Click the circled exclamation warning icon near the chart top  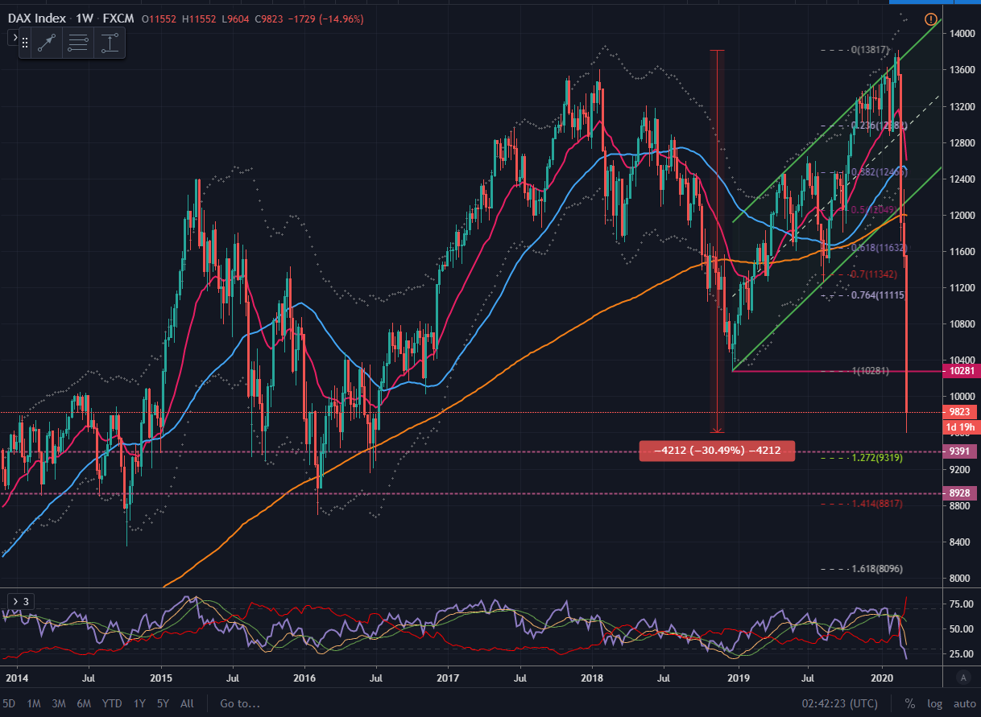click(x=931, y=20)
